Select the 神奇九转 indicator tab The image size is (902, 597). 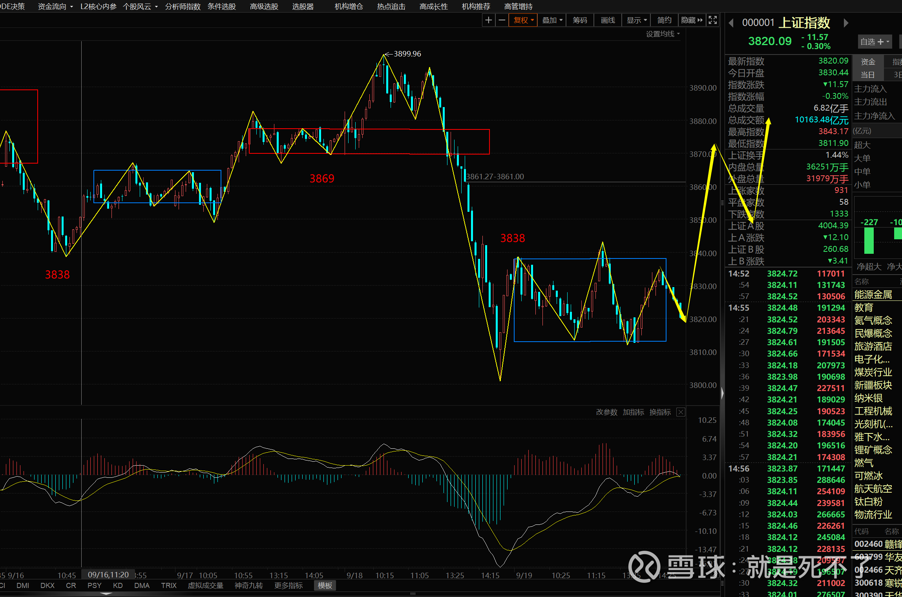(x=248, y=585)
